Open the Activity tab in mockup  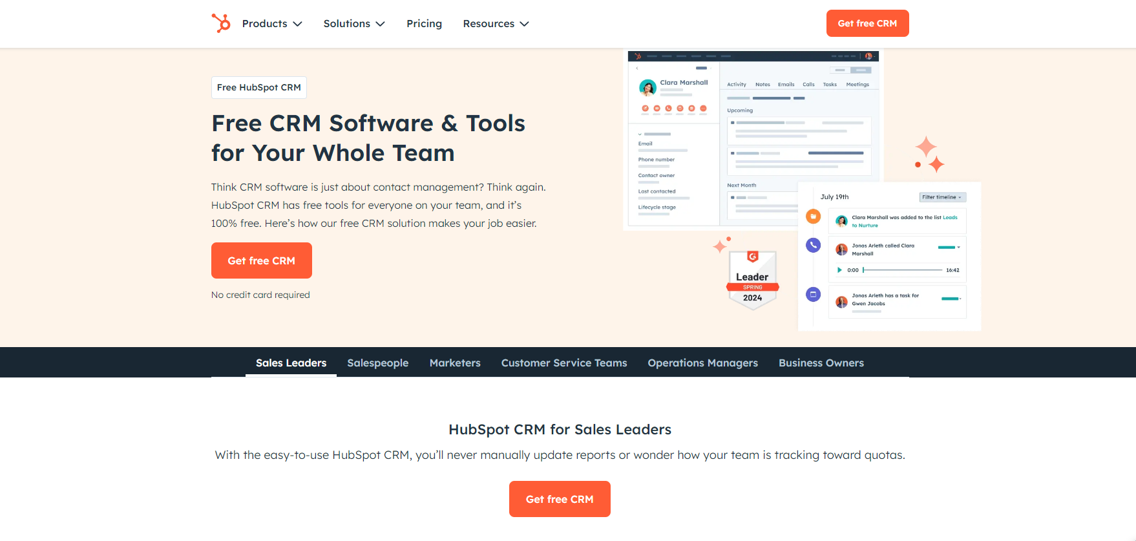(737, 85)
